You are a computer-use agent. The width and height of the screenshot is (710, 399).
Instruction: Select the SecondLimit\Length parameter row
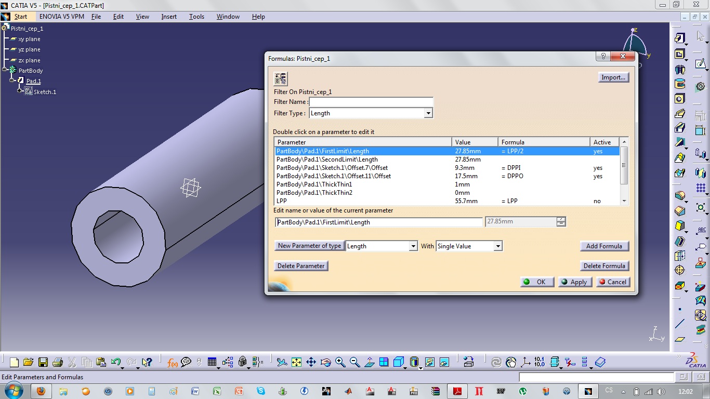pos(447,159)
